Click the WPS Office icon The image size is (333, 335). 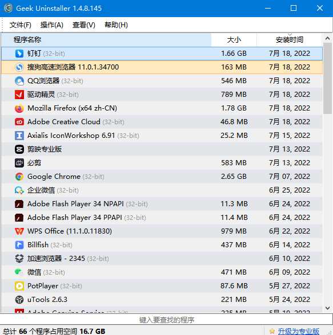pos(19,231)
